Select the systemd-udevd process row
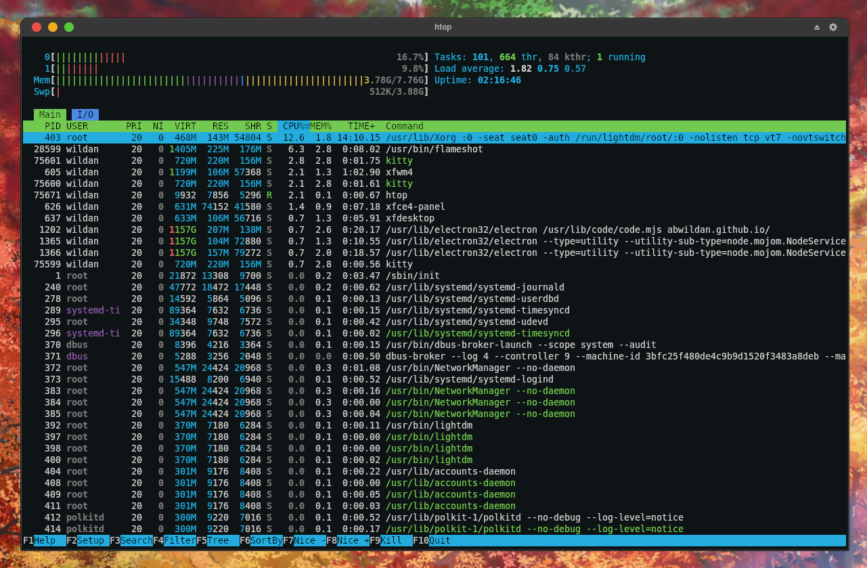867x568 pixels. [x=435, y=322]
